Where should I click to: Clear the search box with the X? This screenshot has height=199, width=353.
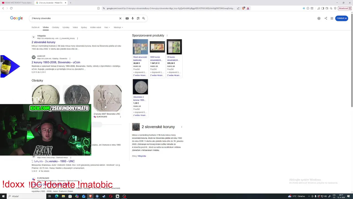click(x=120, y=18)
